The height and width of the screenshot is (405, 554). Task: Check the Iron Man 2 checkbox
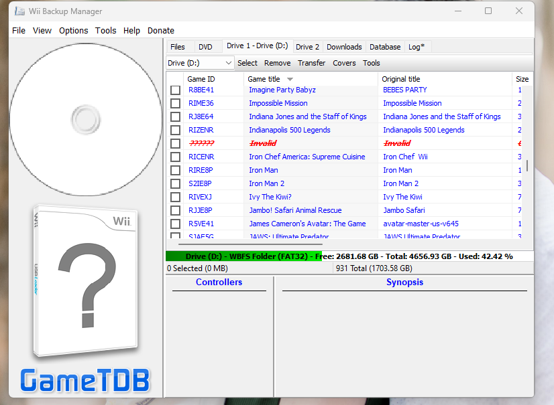tap(175, 184)
